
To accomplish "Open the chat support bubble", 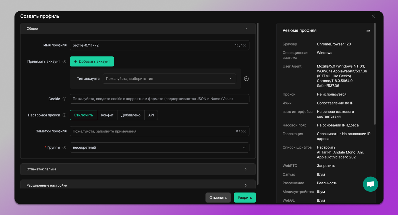I will click(370, 184).
